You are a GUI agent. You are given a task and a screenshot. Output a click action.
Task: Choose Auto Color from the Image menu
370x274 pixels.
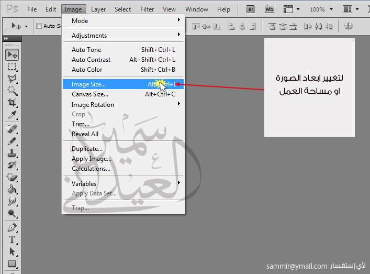point(124,70)
